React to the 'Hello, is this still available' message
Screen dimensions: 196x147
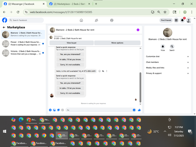pos(100,71)
